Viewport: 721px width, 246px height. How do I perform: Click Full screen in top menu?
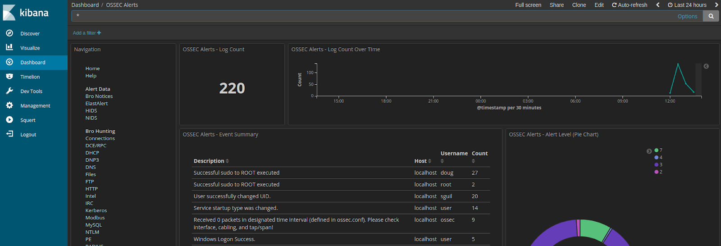pyautogui.click(x=528, y=5)
